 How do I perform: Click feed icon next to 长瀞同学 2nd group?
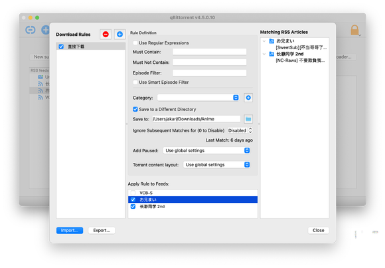[271, 54]
